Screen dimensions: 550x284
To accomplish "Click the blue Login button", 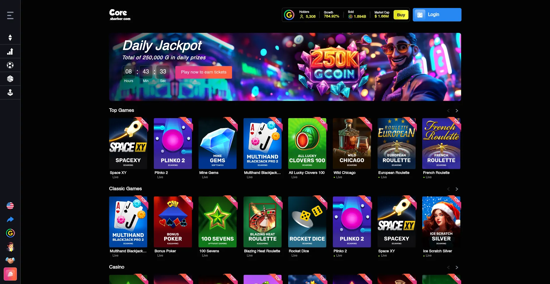I will tap(437, 15).
